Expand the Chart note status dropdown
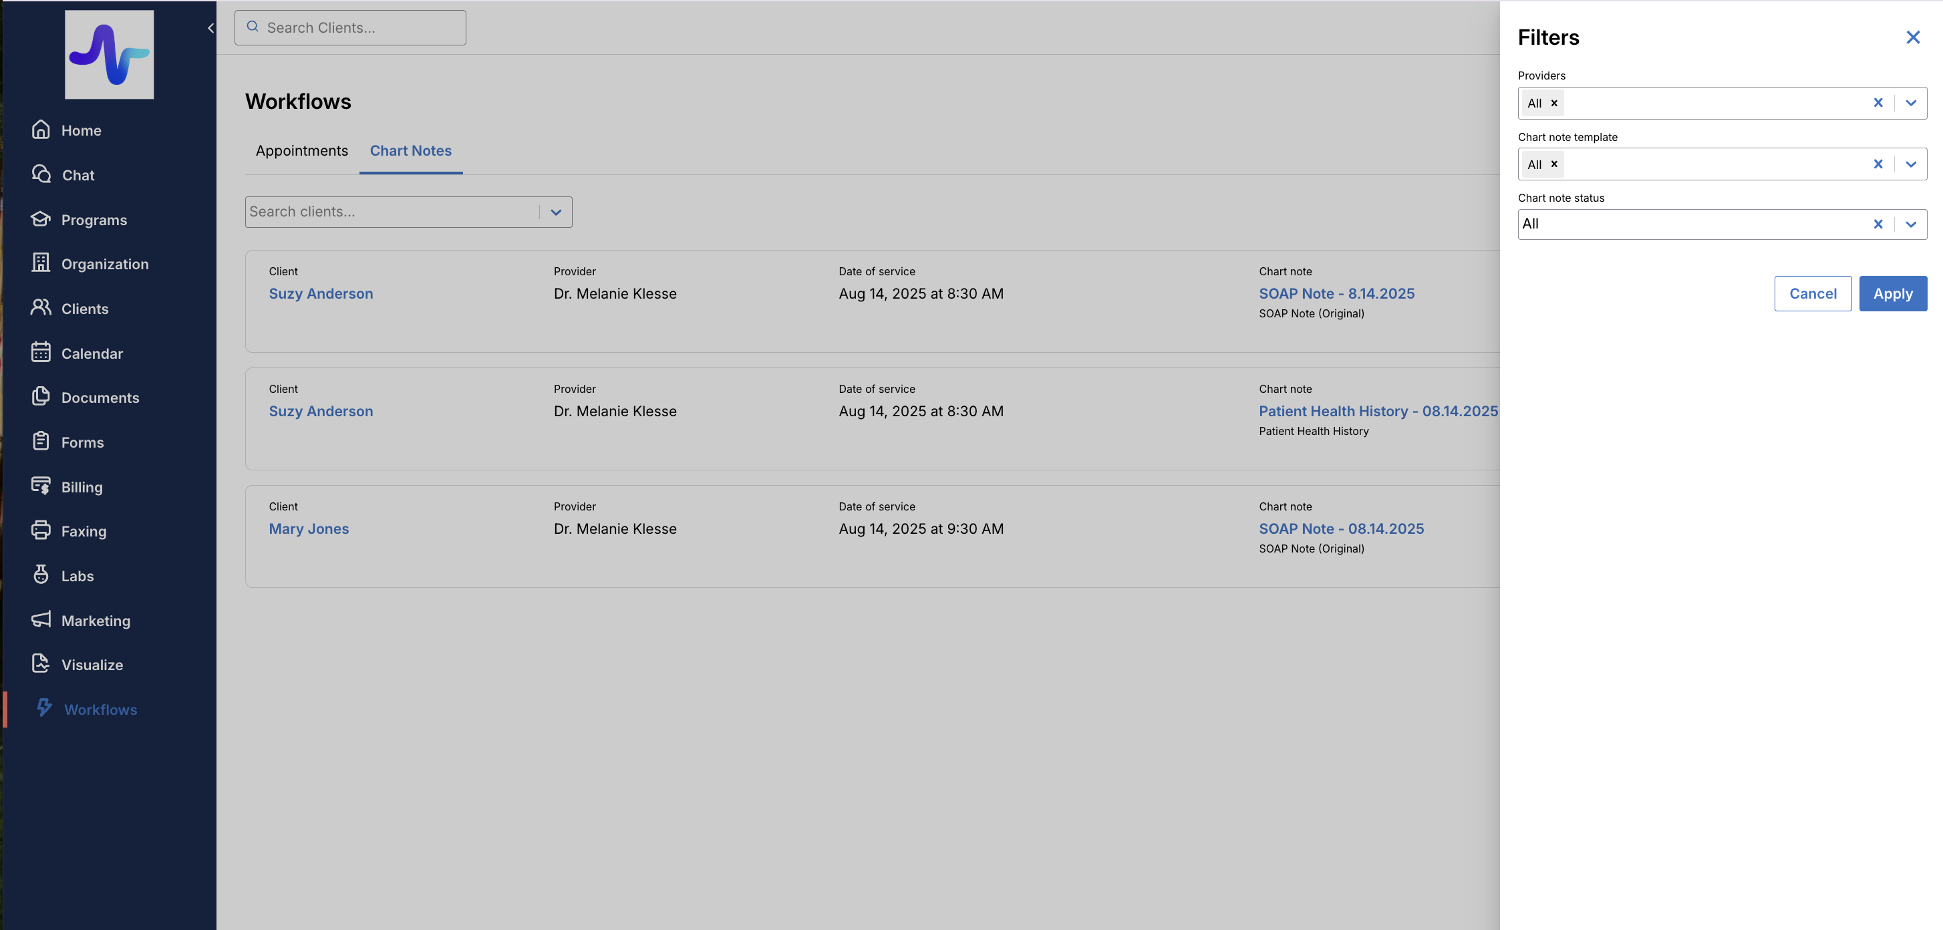This screenshot has width=1943, height=930. coord(1910,224)
